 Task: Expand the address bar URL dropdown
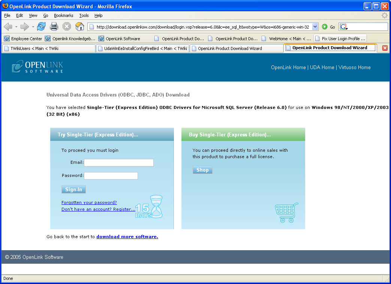(x=315, y=27)
